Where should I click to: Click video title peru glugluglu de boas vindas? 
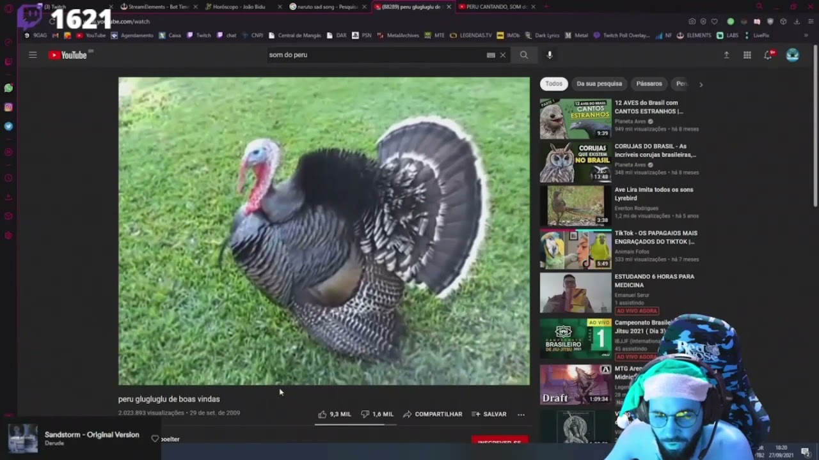coord(169,399)
